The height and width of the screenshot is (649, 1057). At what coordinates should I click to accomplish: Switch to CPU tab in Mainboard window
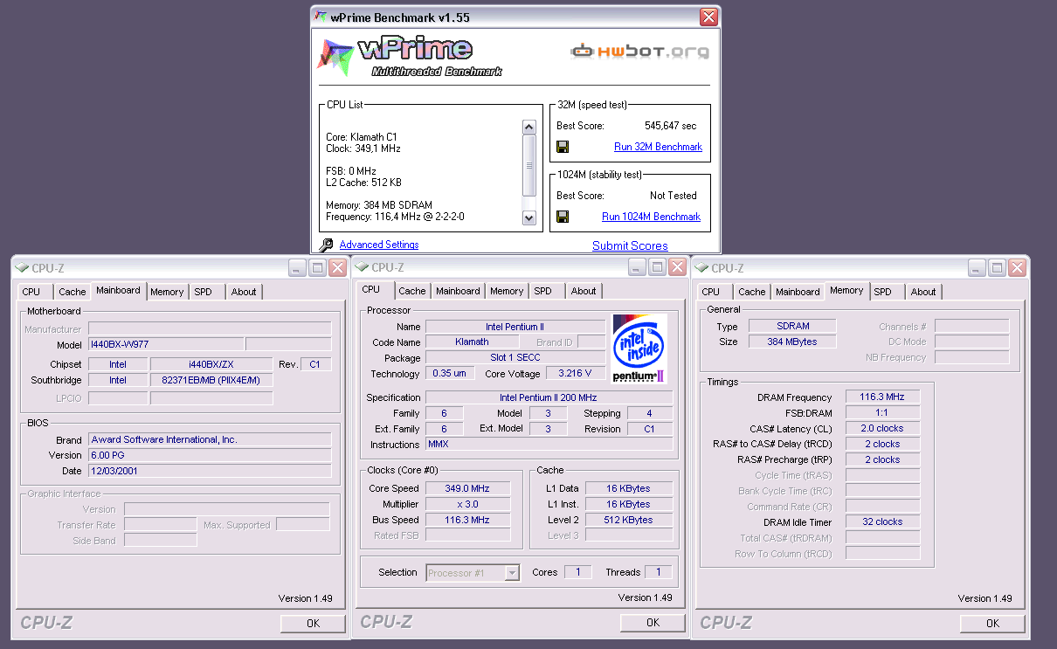point(31,292)
